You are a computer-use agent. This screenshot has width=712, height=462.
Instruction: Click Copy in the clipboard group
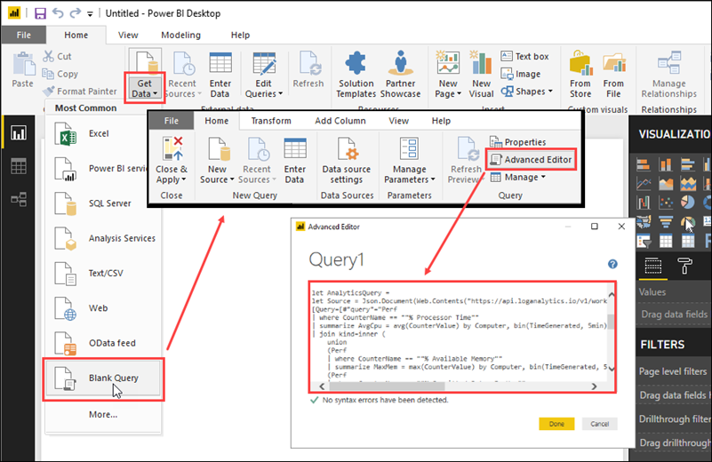(x=60, y=74)
